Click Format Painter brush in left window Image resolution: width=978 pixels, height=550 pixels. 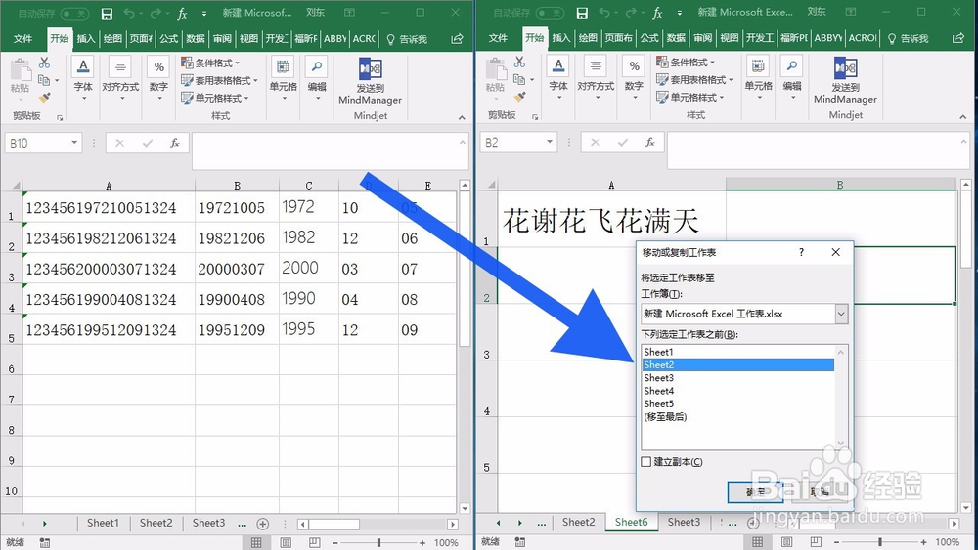click(44, 98)
